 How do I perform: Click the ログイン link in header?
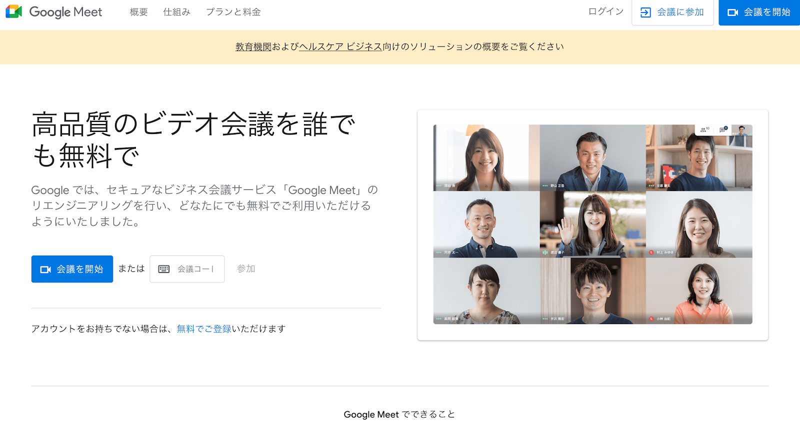606,11
